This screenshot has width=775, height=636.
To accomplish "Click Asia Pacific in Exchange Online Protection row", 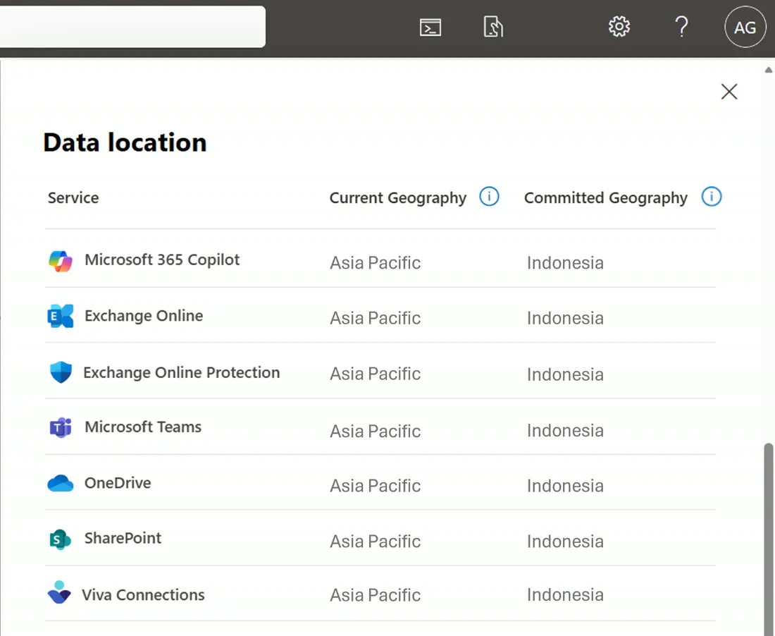I will click(x=375, y=374).
